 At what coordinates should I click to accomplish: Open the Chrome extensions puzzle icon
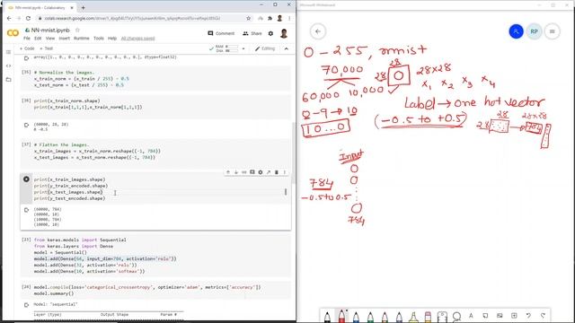click(x=270, y=18)
